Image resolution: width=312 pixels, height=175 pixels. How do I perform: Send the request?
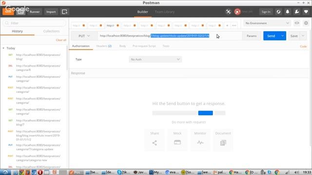(x=271, y=36)
